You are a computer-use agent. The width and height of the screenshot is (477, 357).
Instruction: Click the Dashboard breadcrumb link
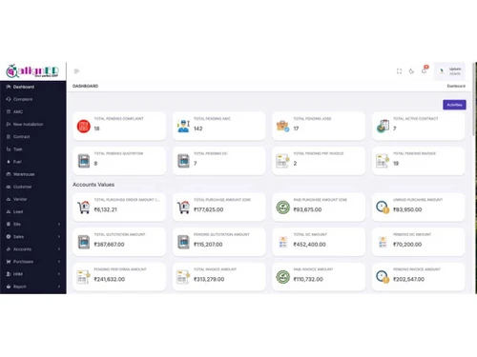456,86
